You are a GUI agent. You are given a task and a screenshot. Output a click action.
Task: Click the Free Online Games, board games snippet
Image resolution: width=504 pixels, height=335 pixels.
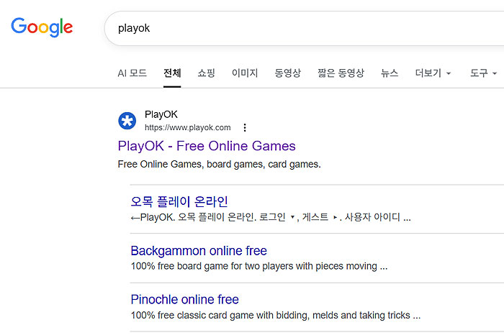[219, 165]
